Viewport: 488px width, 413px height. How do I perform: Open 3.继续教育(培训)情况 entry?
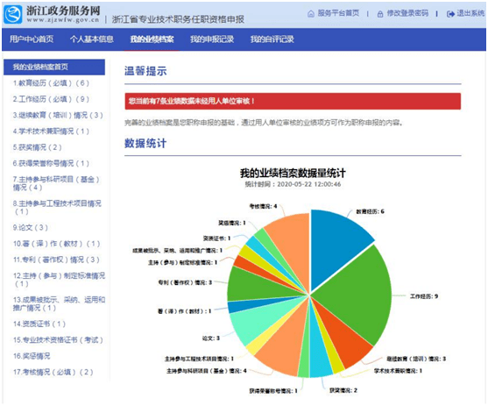coord(58,115)
